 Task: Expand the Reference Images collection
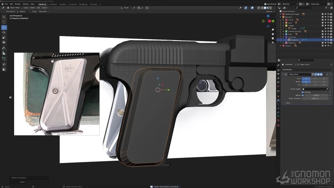(281, 14)
